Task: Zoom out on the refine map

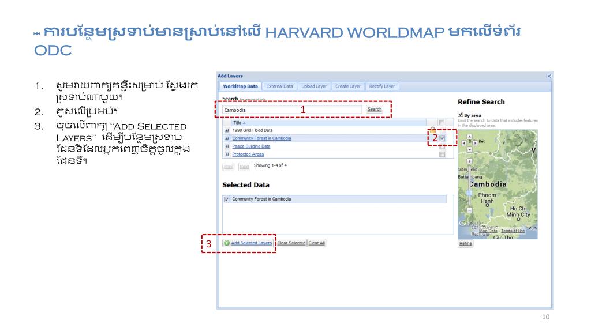Action: pos(470,210)
